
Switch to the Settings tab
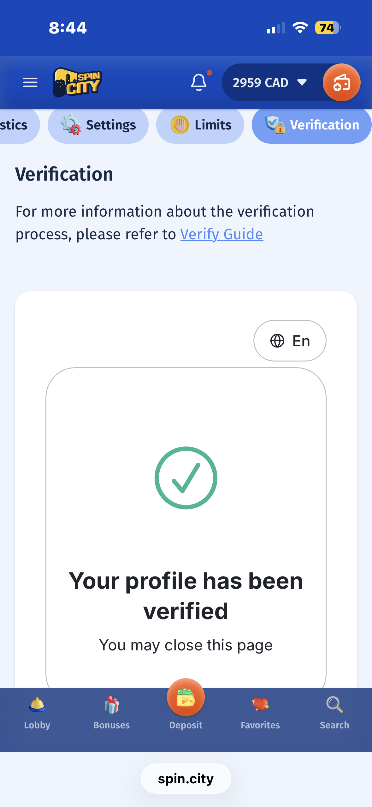98,125
